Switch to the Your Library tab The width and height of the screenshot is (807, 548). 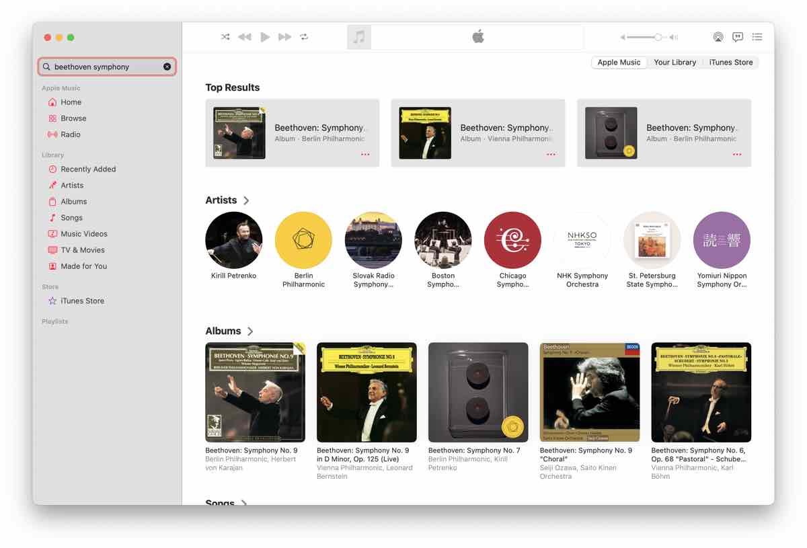tap(675, 63)
